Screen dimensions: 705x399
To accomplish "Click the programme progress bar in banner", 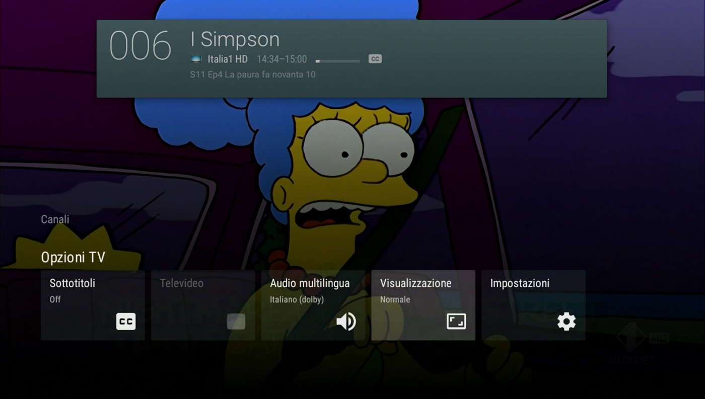I will (338, 61).
